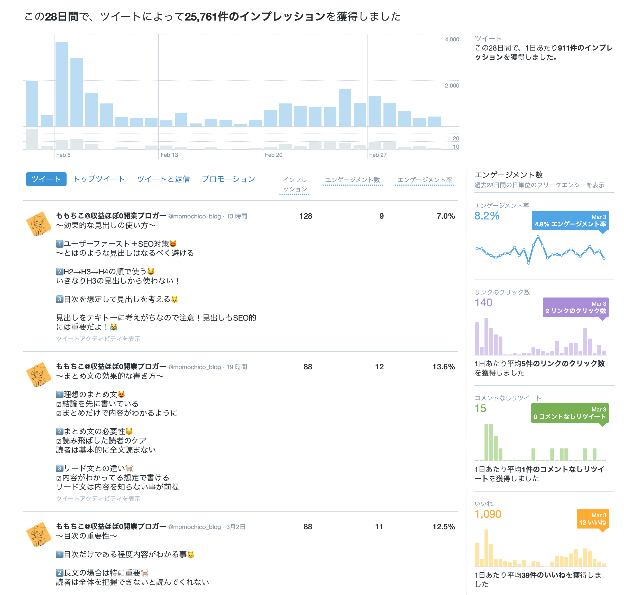
Task: Click the Feb 6 date label on chart
Action: 63,155
